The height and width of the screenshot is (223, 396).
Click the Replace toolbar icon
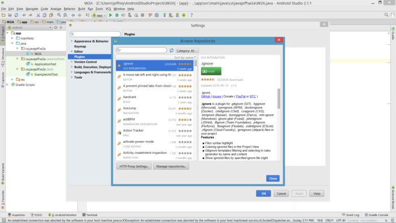(x=65, y=15)
